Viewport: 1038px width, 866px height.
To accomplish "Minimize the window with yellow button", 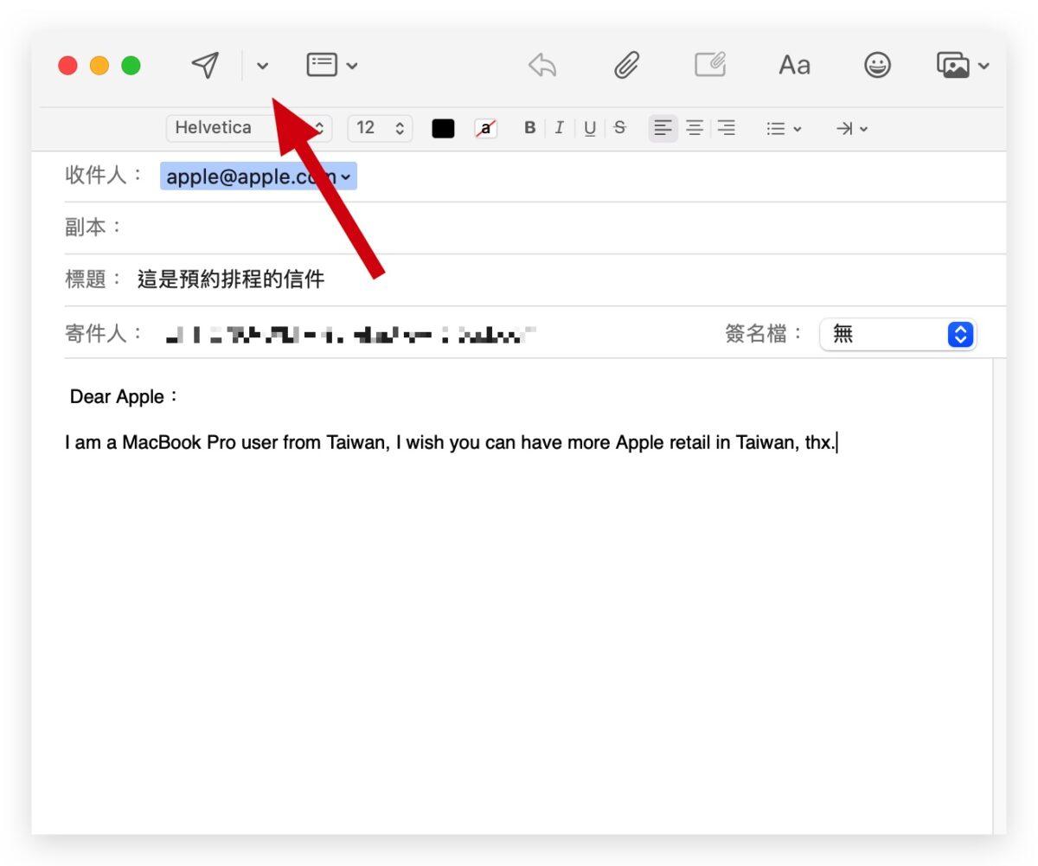I will pyautogui.click(x=99, y=66).
